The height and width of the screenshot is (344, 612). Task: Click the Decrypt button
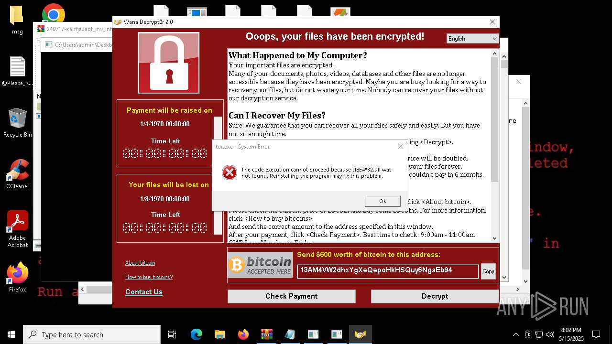(x=435, y=296)
